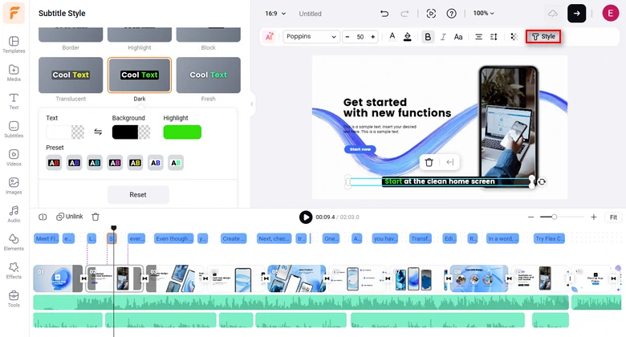Choose the first preset with red B
This screenshot has width=626, height=337.
pyautogui.click(x=54, y=163)
